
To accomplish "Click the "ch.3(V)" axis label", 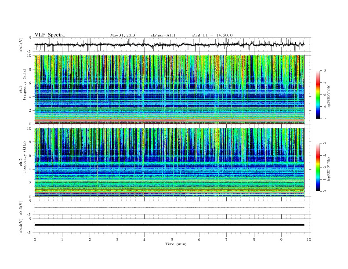I will [21, 208].
